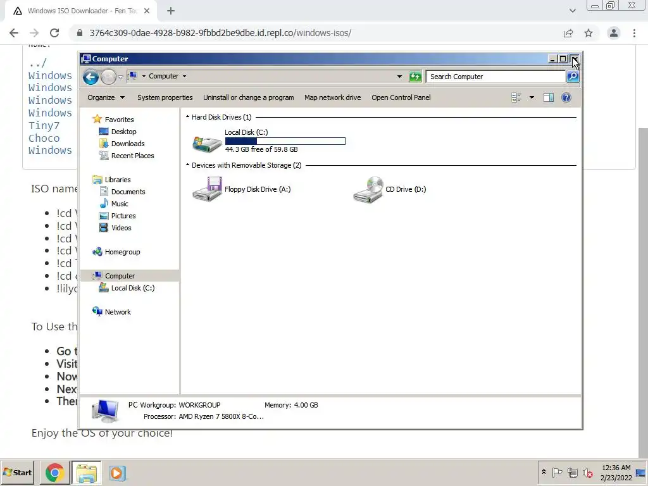The width and height of the screenshot is (648, 486).
Task: Open a new Chrome tab
Action: tap(171, 11)
